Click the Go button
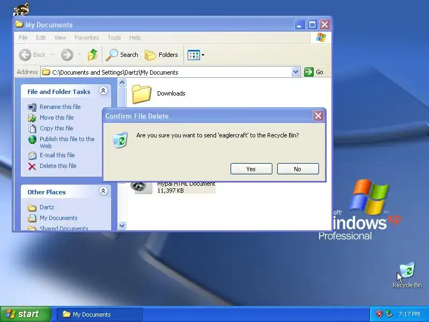This screenshot has height=322, width=429. 314,72
